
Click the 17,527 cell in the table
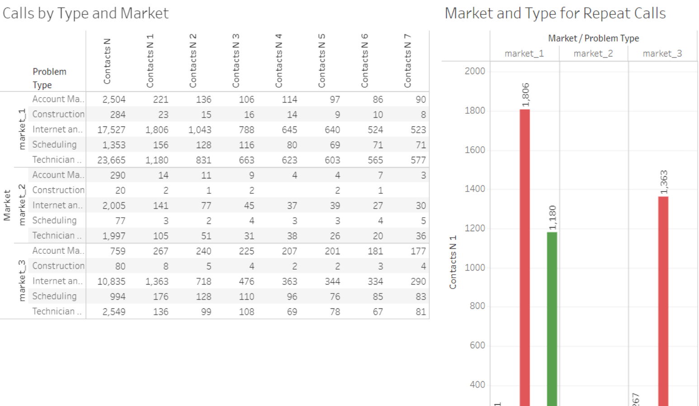[111, 130]
